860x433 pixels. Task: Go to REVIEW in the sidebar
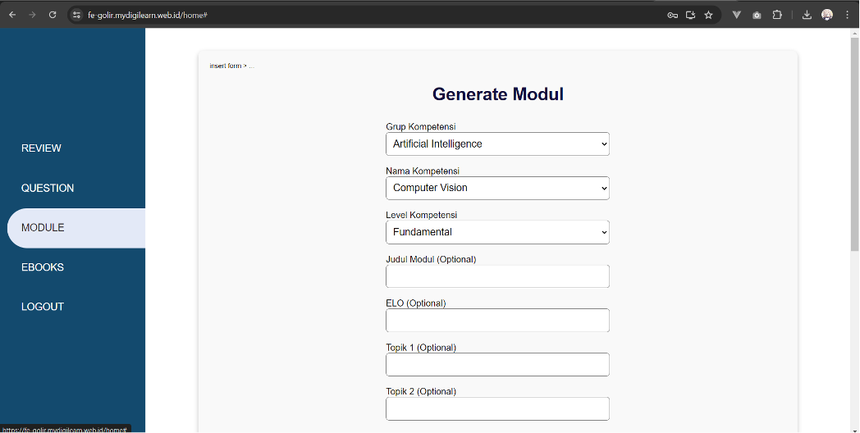click(41, 148)
